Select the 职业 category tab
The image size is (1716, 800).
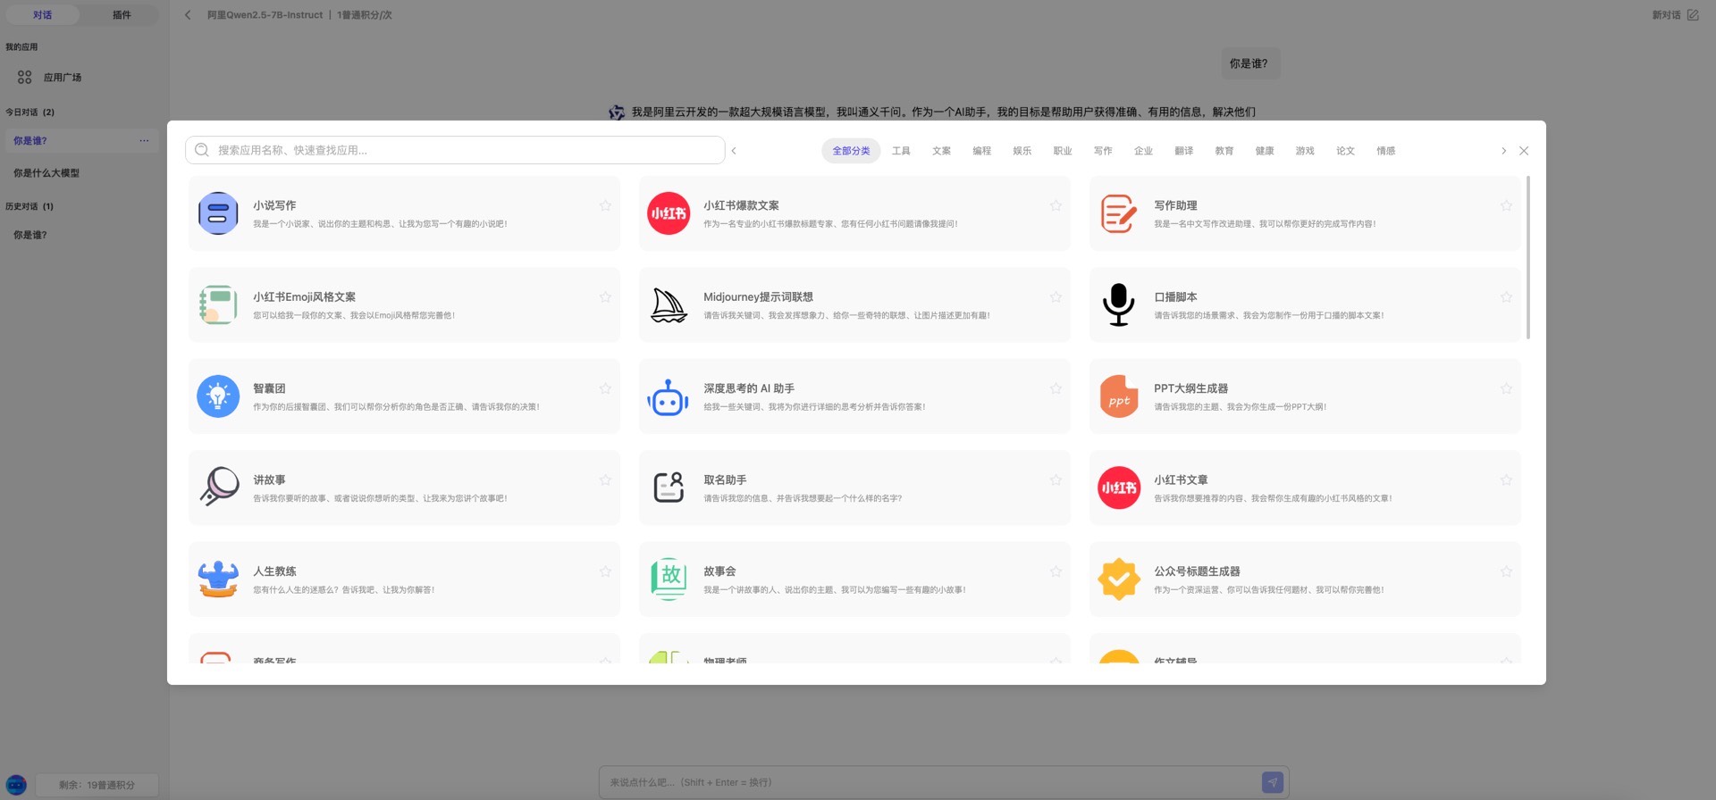coord(1062,151)
